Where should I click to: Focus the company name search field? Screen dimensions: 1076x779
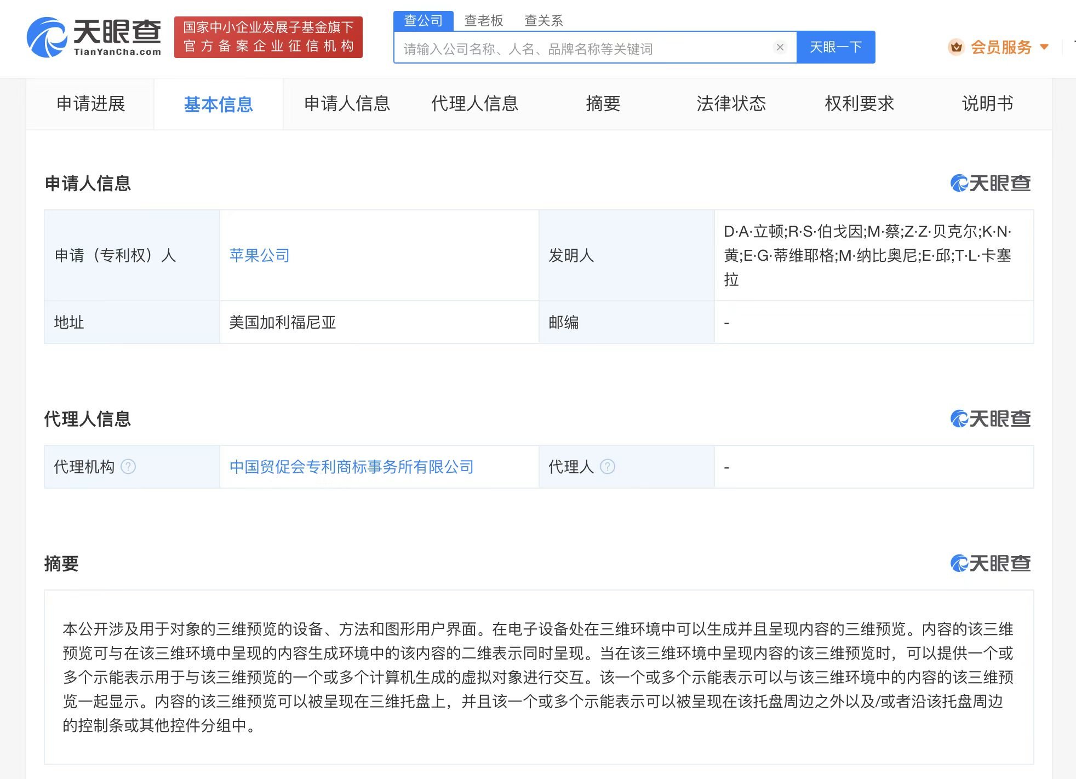tap(583, 49)
